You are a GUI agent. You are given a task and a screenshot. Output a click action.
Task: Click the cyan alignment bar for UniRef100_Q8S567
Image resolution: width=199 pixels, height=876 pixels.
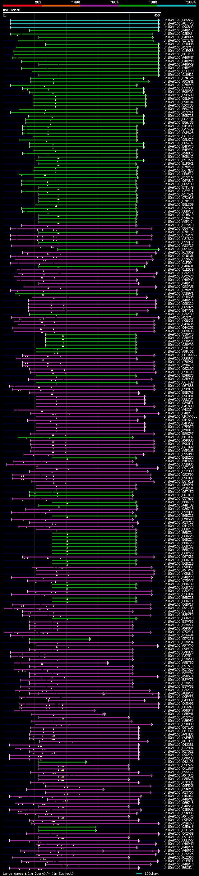[85, 20]
